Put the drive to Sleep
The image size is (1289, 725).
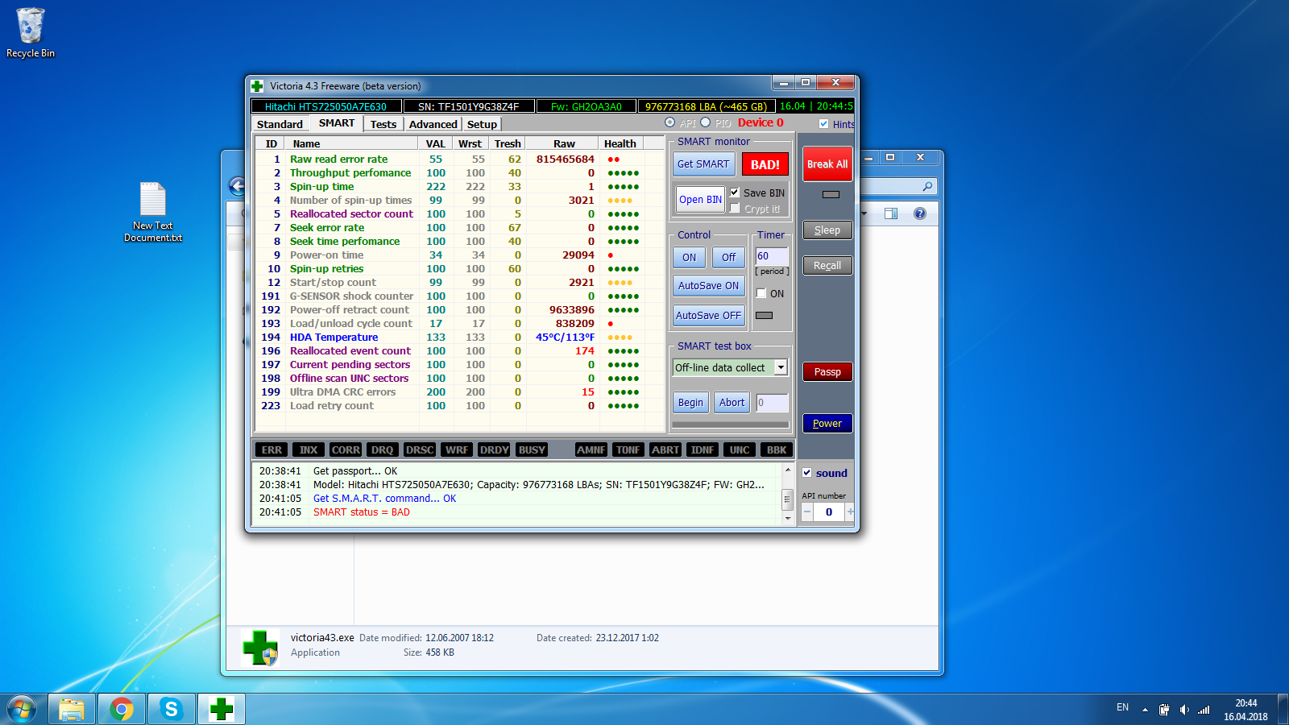(x=827, y=230)
